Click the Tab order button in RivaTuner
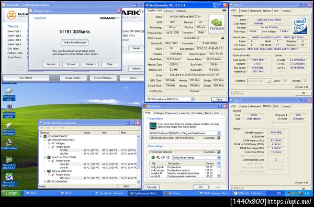 [x=152, y=187]
